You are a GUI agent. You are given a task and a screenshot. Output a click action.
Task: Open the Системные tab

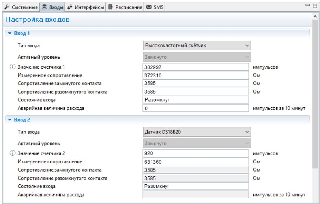21,7
